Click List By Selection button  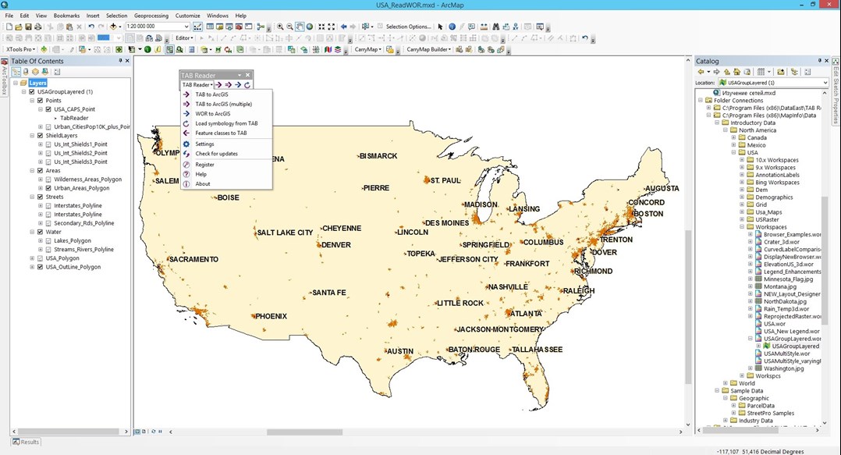(45, 71)
